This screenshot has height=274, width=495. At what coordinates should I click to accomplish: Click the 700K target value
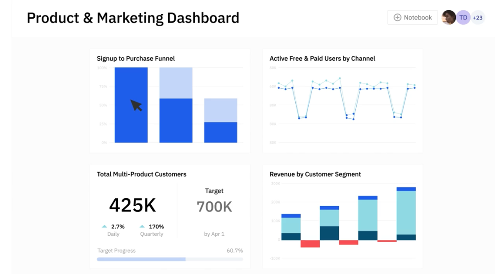214,207
